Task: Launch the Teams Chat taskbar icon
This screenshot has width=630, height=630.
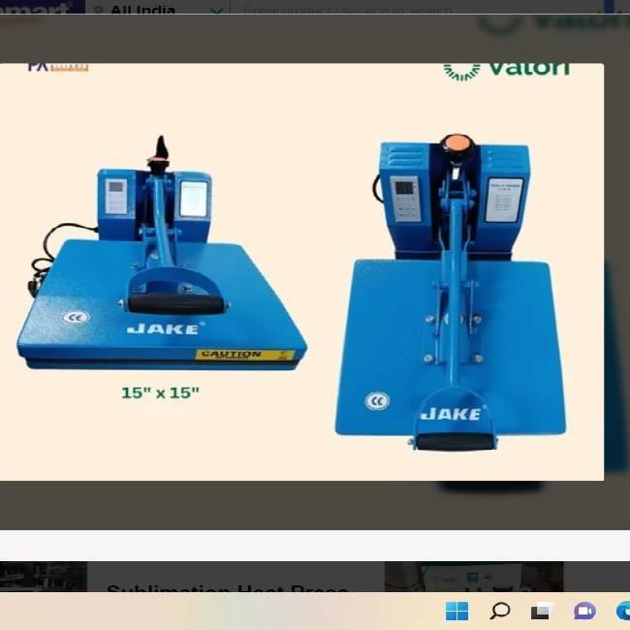Action: coord(583,611)
